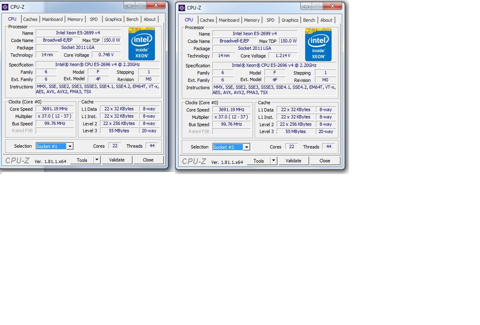480x325 pixels.
Task: Open Tools dropdown arrow in left window
Action: tap(97, 160)
